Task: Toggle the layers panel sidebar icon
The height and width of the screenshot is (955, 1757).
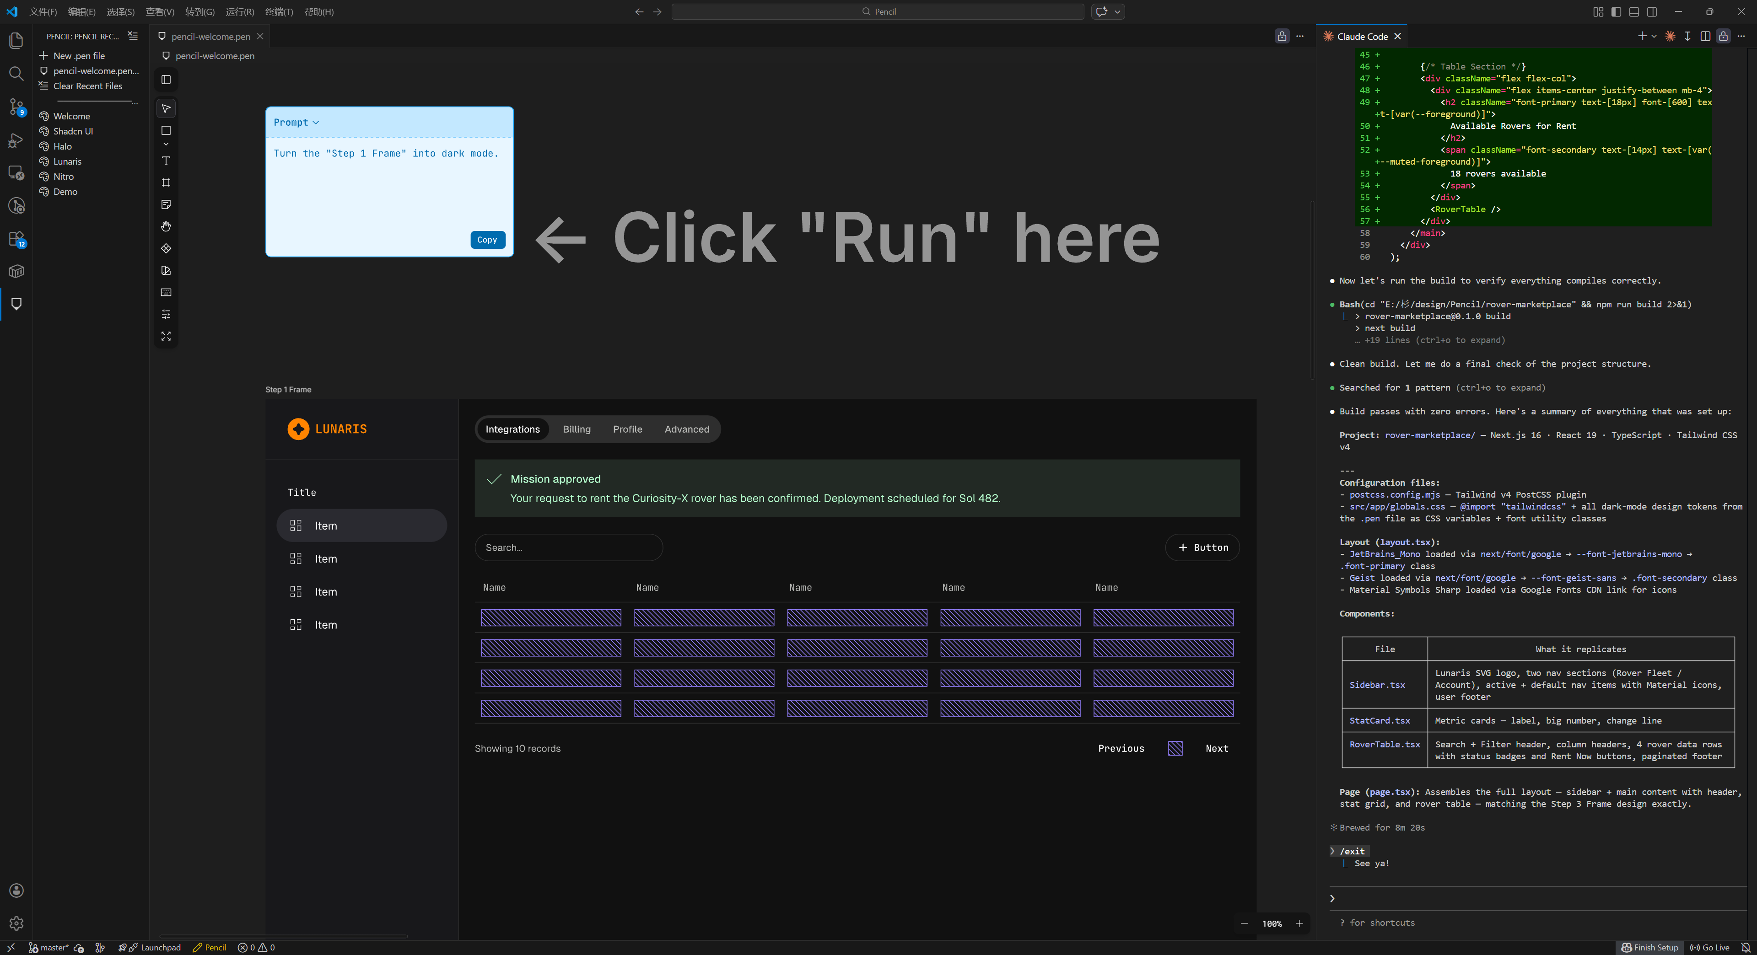Action: click(x=166, y=80)
